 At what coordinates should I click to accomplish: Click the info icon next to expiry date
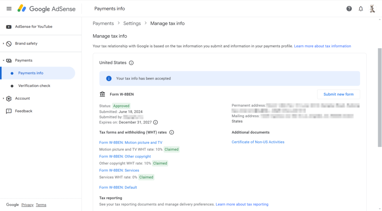(x=156, y=122)
